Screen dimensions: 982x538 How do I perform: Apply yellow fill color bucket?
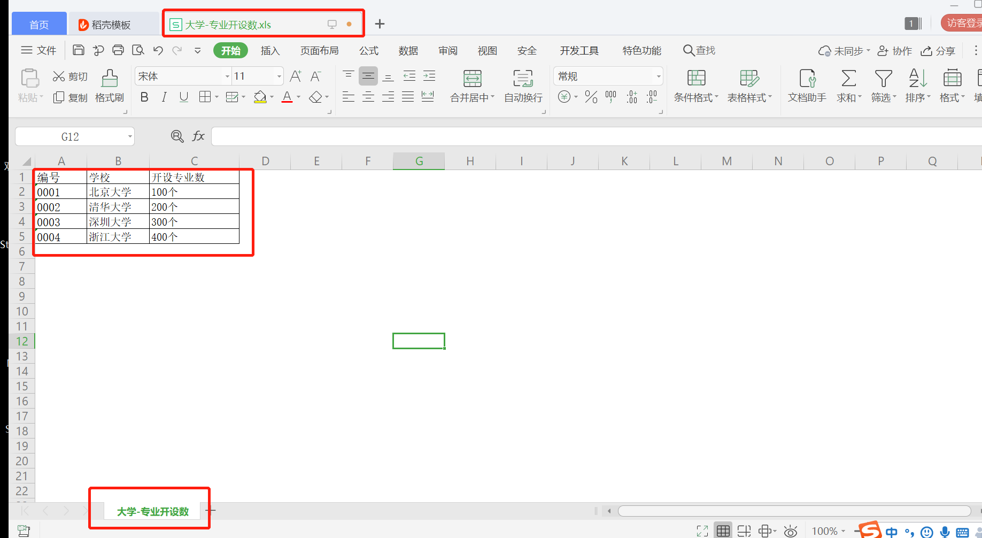[x=260, y=97]
